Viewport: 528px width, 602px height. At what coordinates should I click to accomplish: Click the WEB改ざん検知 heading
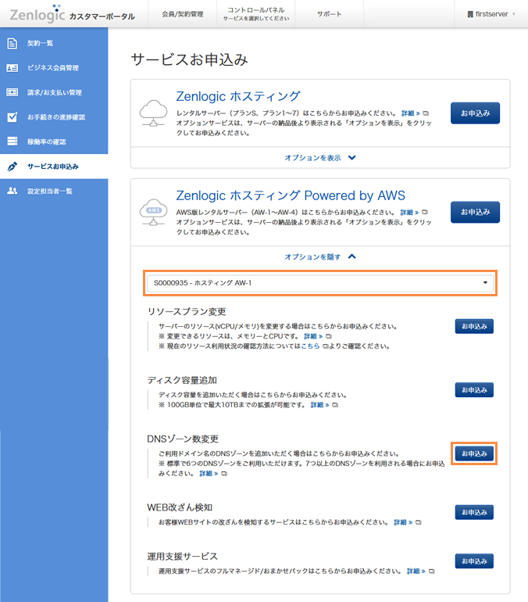tap(180, 508)
